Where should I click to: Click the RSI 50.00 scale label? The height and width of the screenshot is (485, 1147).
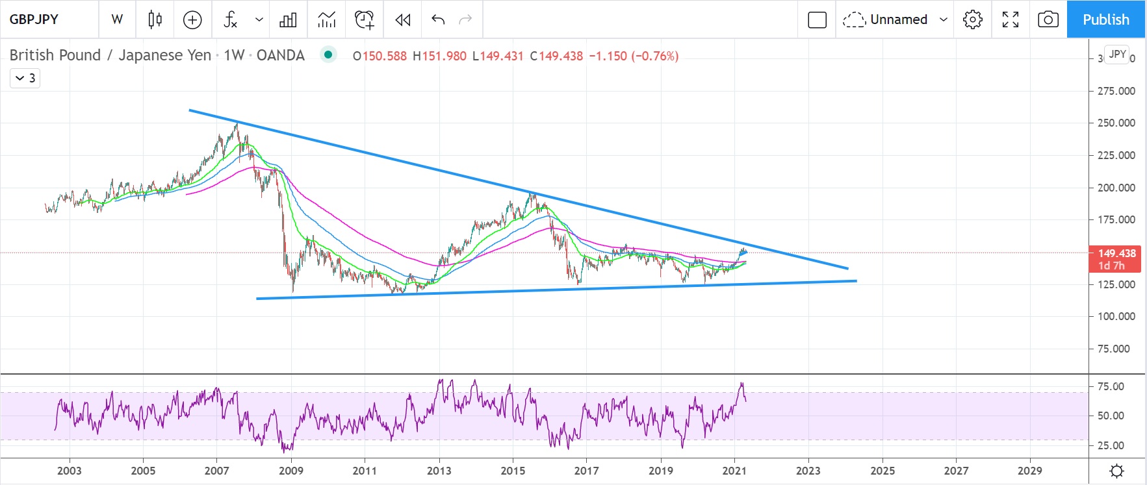pos(1111,416)
